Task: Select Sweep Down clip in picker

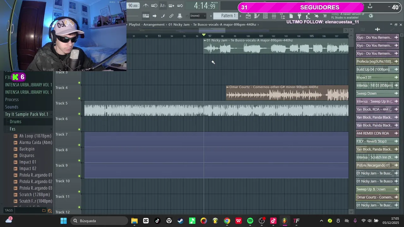Action: pos(377,93)
